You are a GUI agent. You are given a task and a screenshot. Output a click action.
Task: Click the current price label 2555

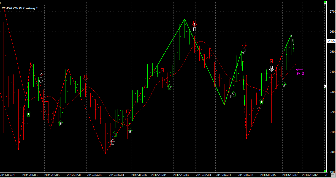pyautogui.click(x=331, y=41)
